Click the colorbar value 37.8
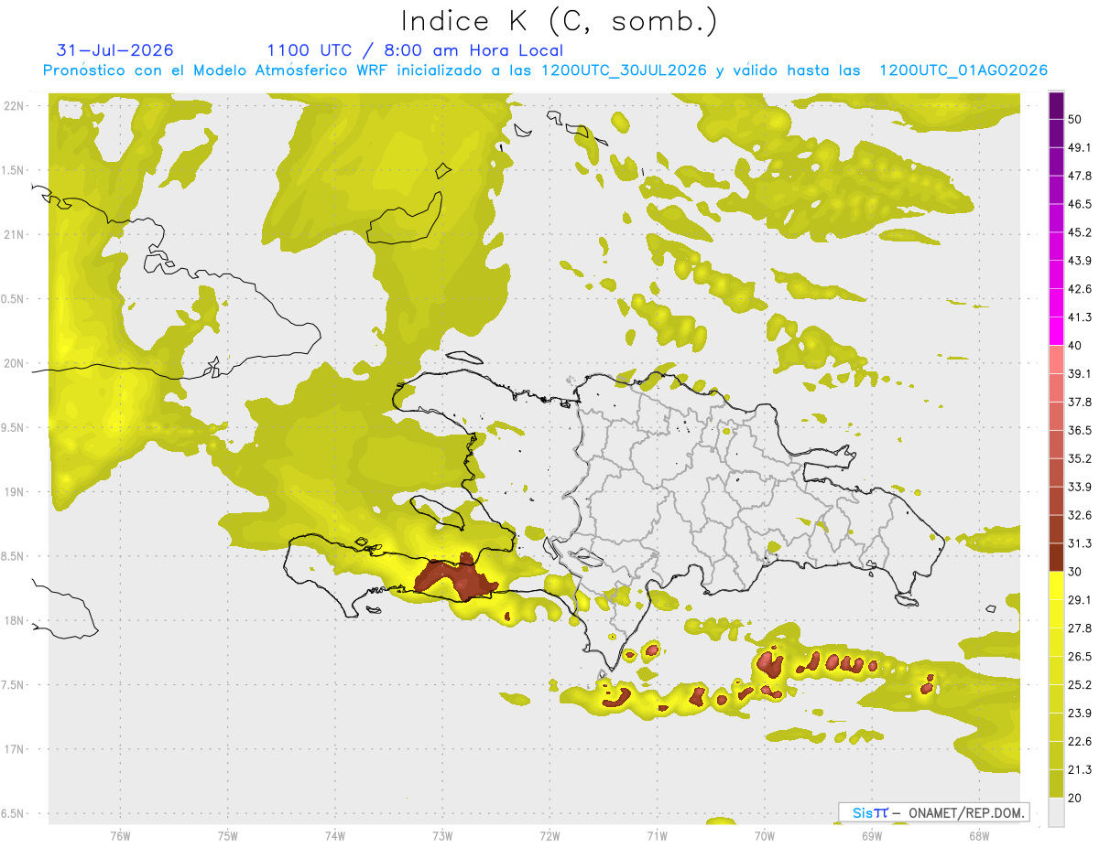 (x=1080, y=402)
